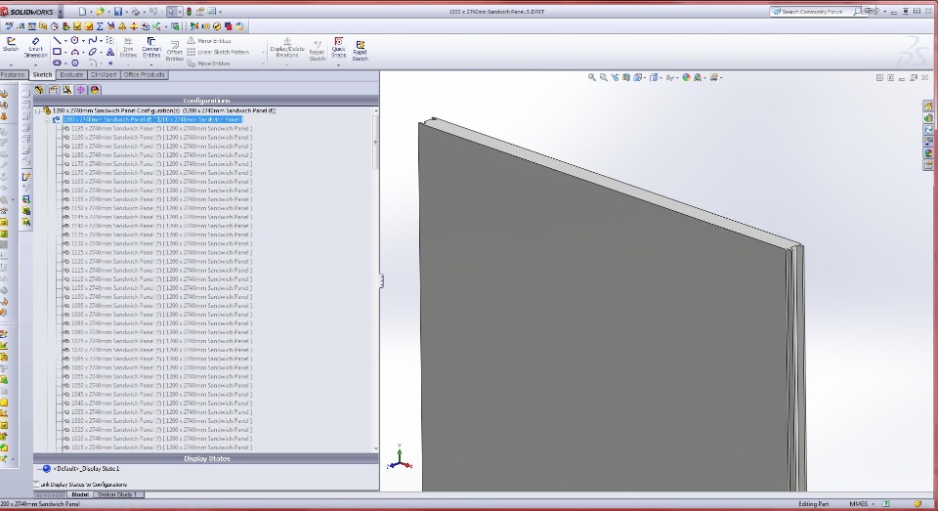Screen dimensions: 938x511
Task: Switch to the Sketch tab
Action: point(42,75)
